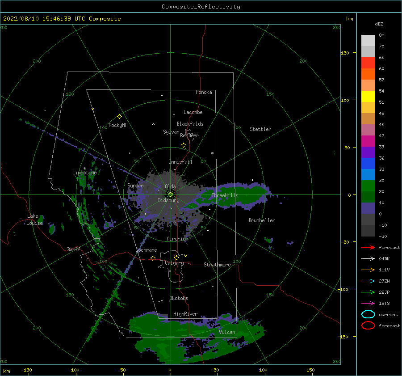
Task: Click the white plus marker north of ThreeHills echo
Action: pos(252,180)
